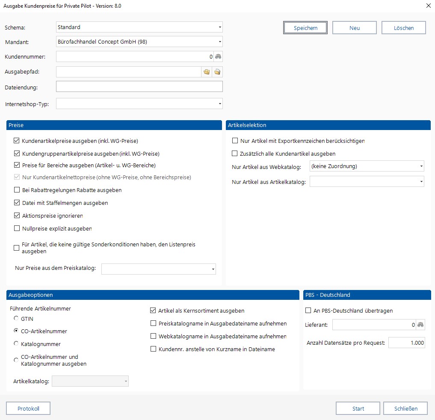
Task: Open output folder with second folder icon
Action: coord(217,72)
